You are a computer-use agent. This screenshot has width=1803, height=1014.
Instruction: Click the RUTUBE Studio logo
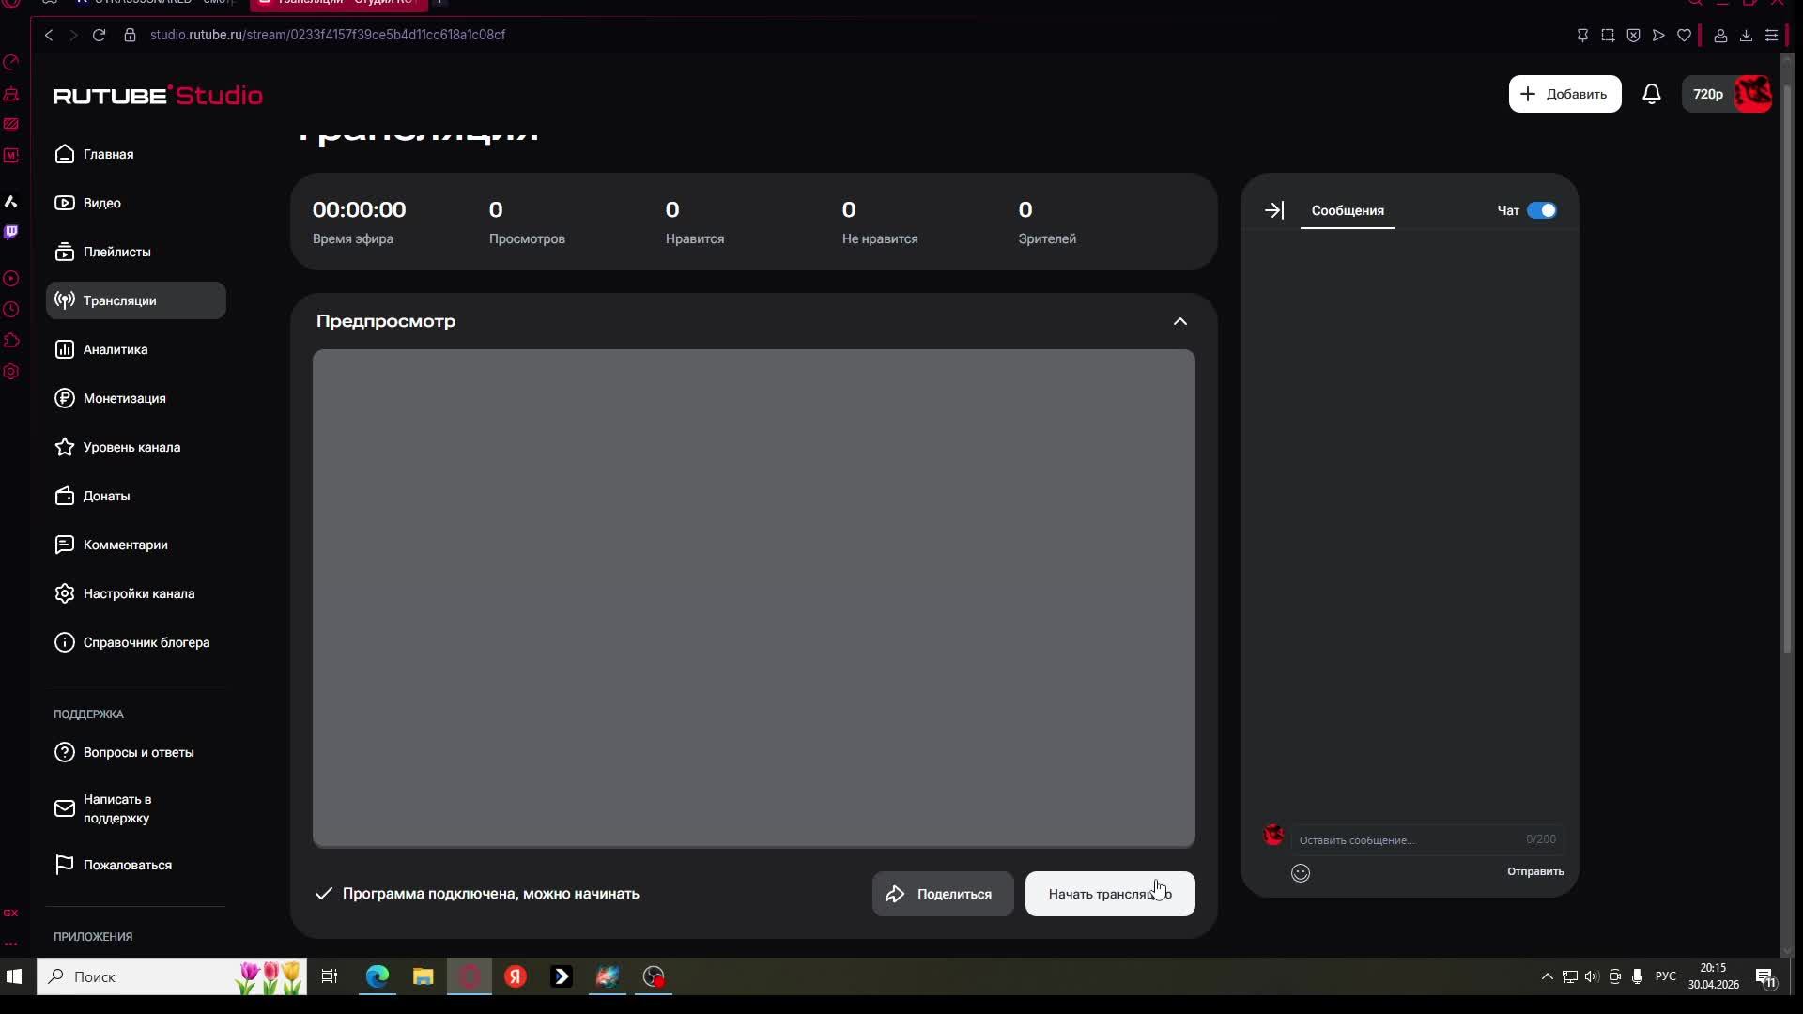[x=158, y=95]
